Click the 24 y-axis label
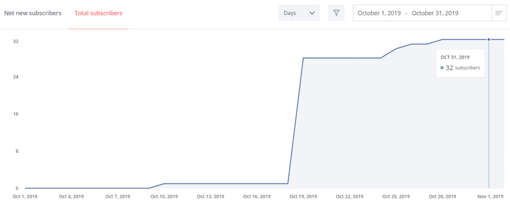Image resolution: width=510 pixels, height=212 pixels. (15, 77)
